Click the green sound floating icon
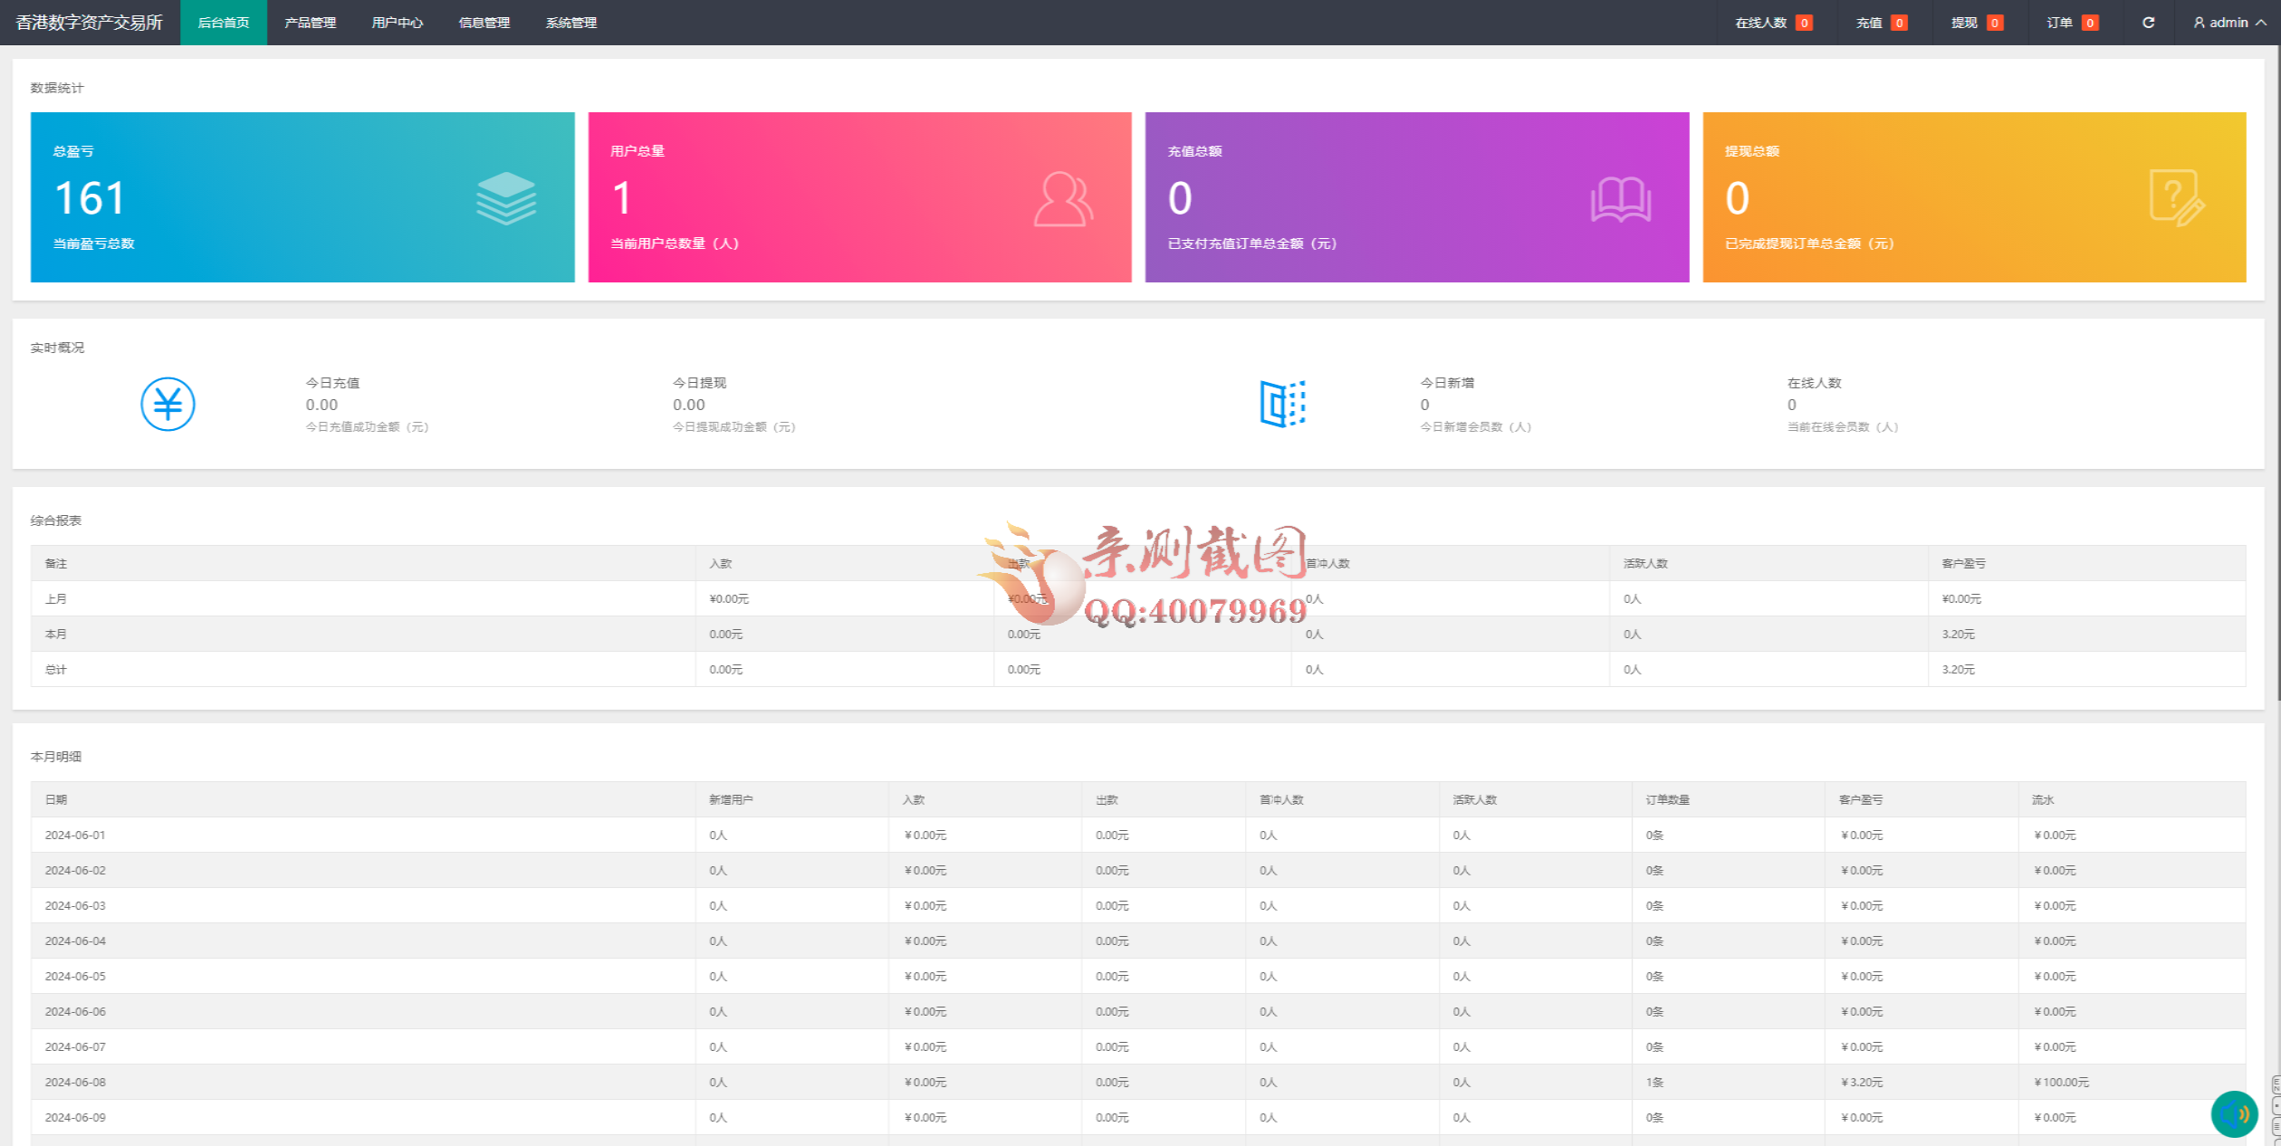 (2234, 1114)
